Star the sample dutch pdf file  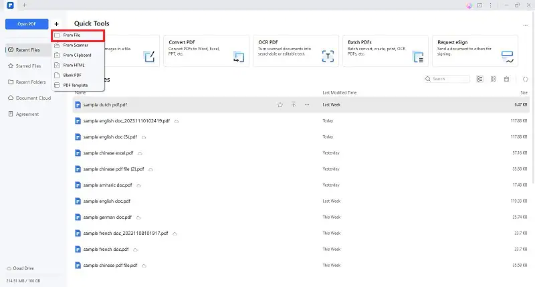280,105
